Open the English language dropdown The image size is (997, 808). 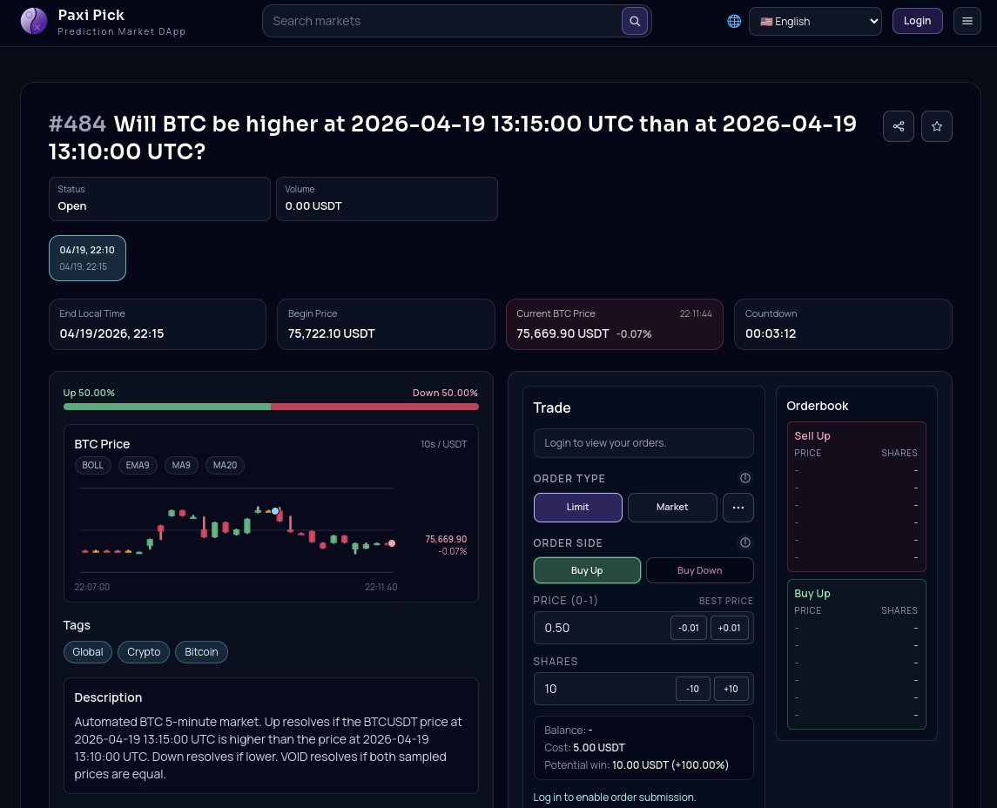(x=815, y=21)
